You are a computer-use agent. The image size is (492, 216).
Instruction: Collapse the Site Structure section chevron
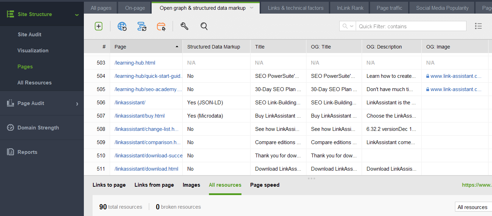pyautogui.click(x=77, y=15)
